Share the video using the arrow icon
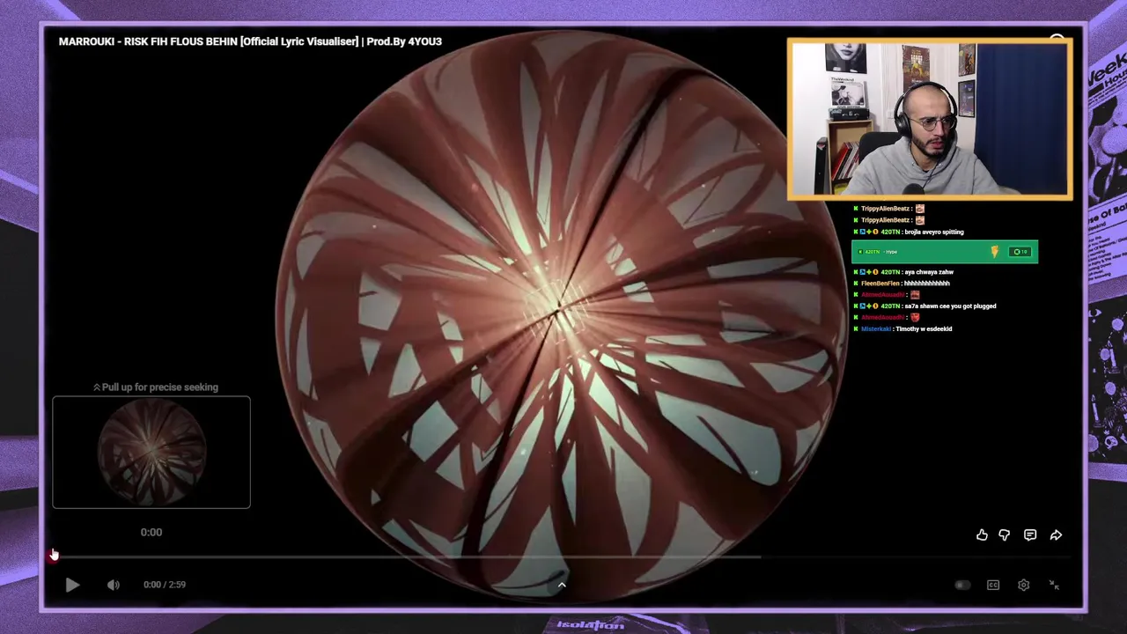 [x=1056, y=534]
